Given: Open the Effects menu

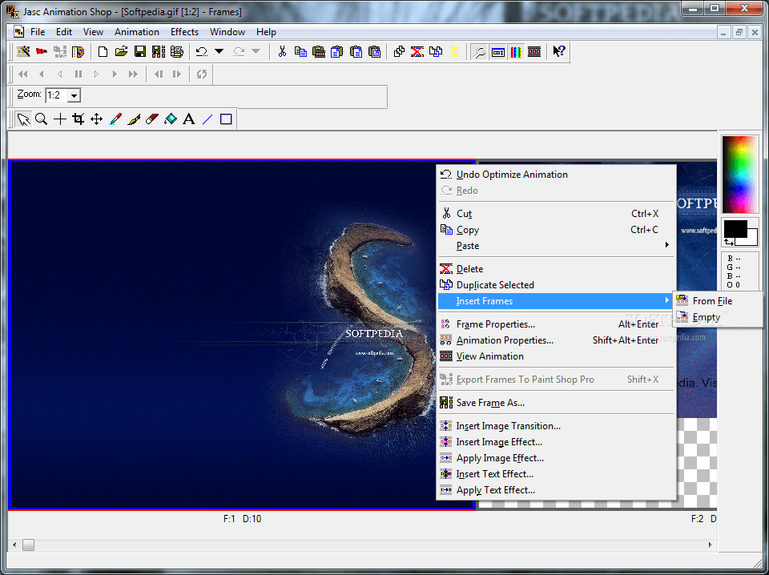Looking at the screenshot, I should click(x=184, y=32).
